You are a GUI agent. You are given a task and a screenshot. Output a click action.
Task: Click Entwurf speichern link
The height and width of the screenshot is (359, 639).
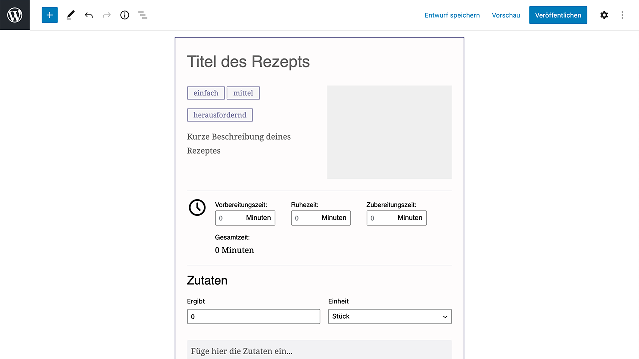(x=452, y=15)
